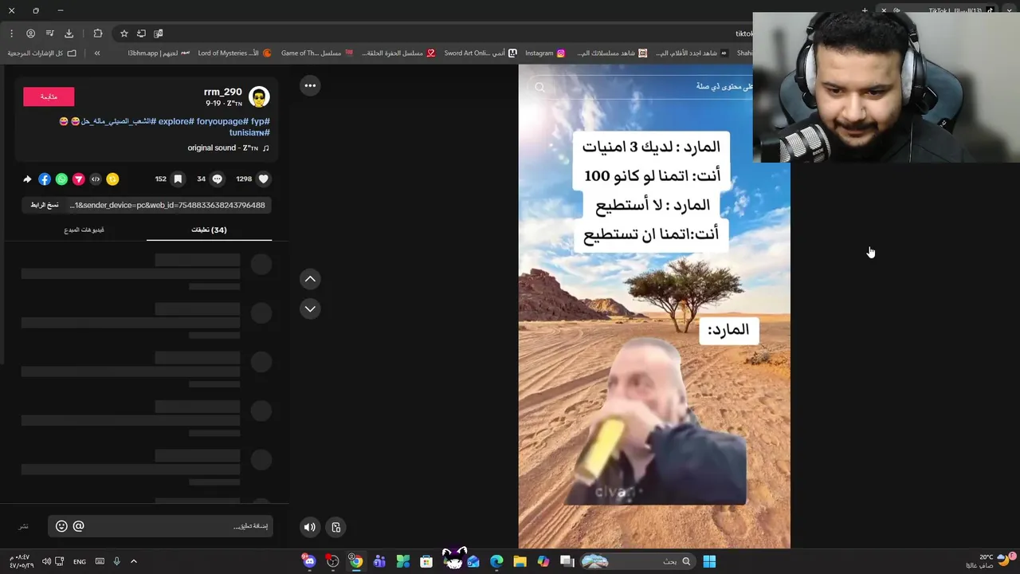This screenshot has width=1020, height=574.
Task: Save the video with the bookmark icon
Action: click(178, 179)
